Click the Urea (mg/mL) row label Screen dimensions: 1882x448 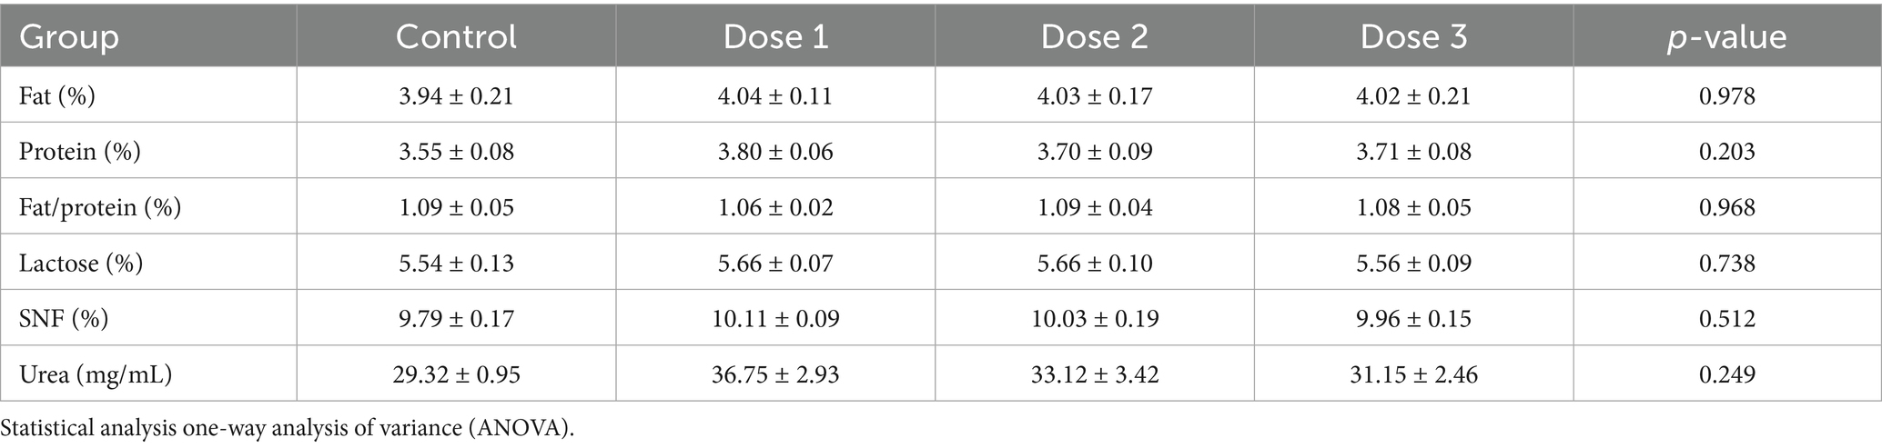(96, 374)
